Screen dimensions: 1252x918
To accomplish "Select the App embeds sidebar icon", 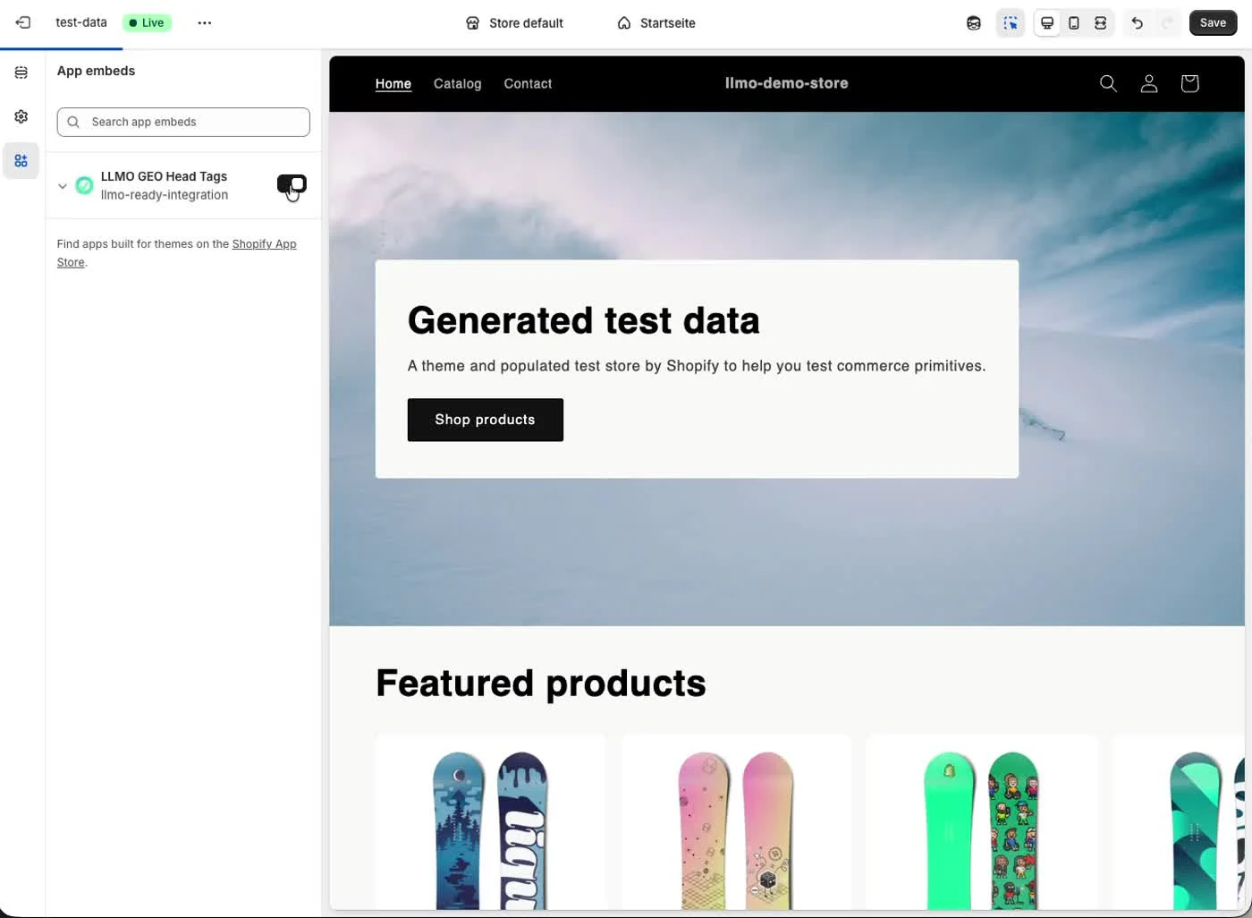I will [21, 161].
